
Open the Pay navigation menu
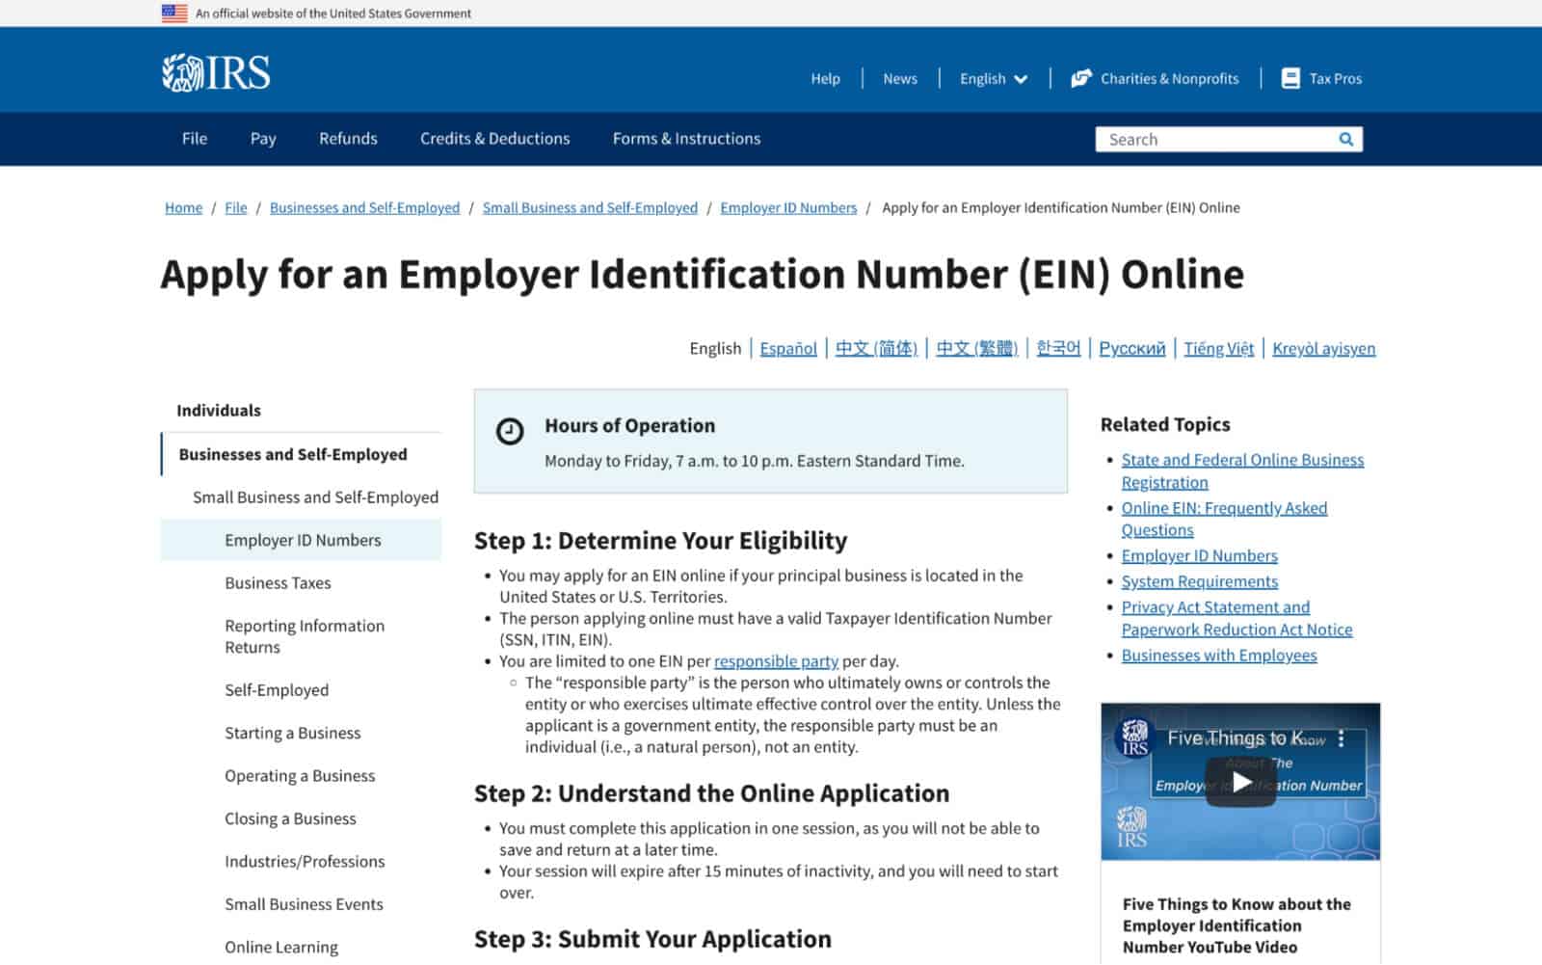262,139
